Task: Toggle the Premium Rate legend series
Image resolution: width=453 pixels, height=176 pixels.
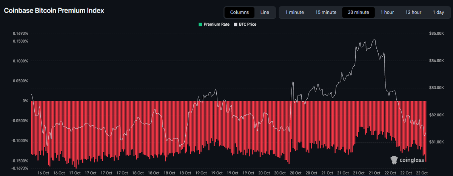Action: (x=214, y=24)
